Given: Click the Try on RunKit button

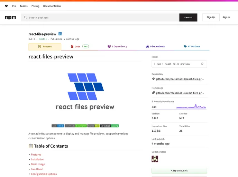Looking at the screenshot, I should tap(179, 171).
